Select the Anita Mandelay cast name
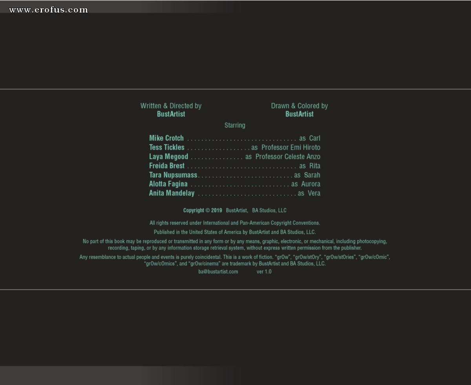The image size is (471, 385). click(x=172, y=193)
